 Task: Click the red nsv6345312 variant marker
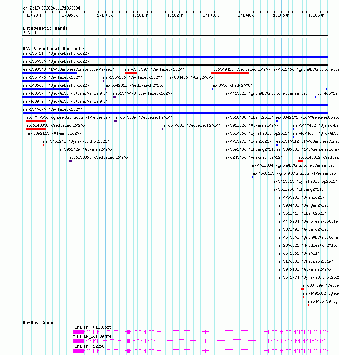[x=300, y=161]
